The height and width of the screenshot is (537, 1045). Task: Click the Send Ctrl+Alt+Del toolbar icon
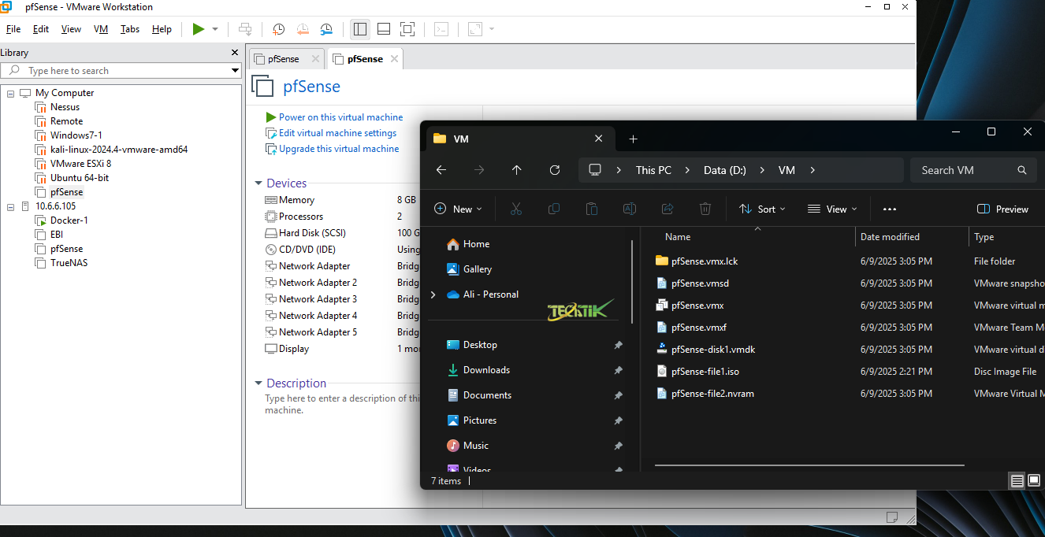pyautogui.click(x=246, y=29)
